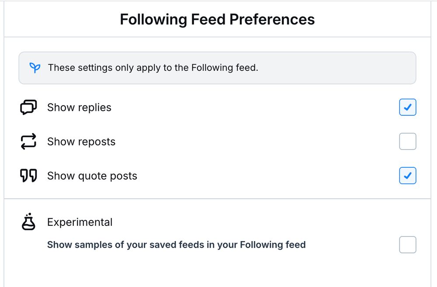Screen dimensions: 437x287
Task: Click the Experimental section label
Action: coord(80,222)
